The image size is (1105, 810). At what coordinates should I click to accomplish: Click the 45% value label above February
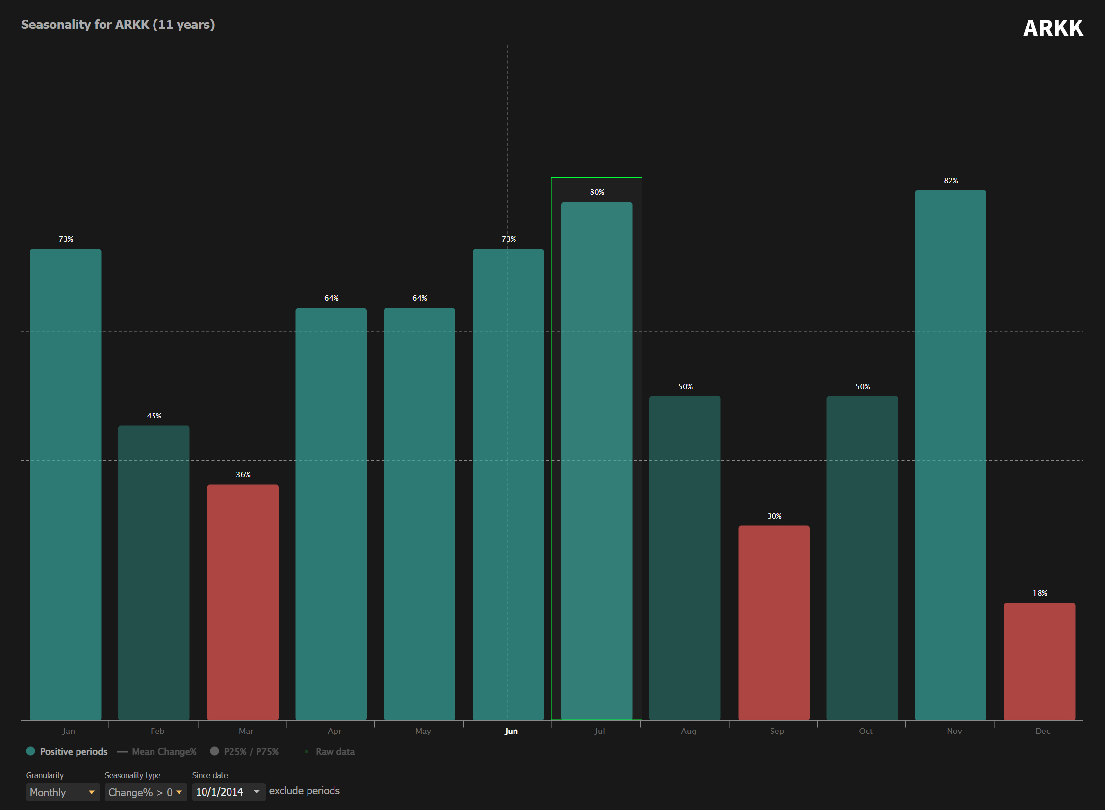click(x=154, y=416)
